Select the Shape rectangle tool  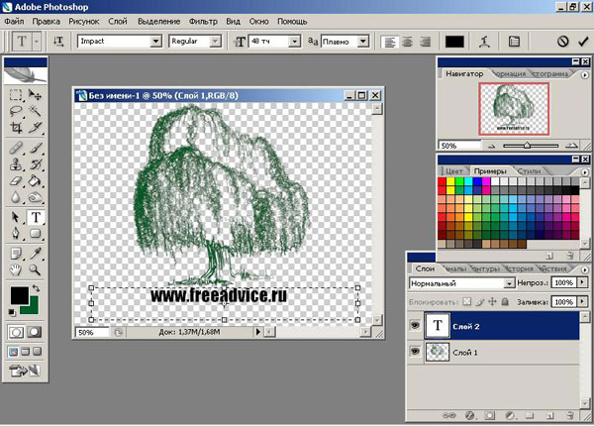pos(35,234)
